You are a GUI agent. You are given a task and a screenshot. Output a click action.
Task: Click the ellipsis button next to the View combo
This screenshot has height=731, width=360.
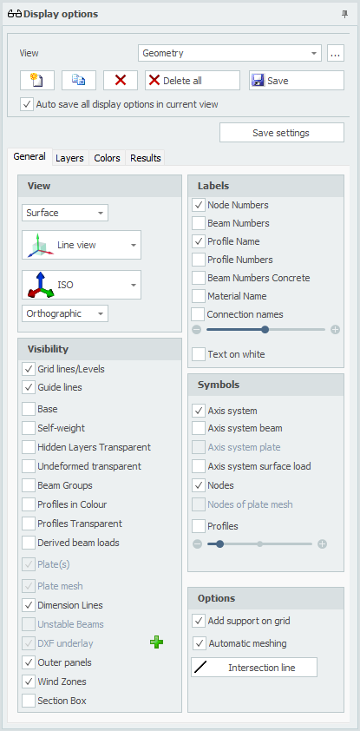336,53
